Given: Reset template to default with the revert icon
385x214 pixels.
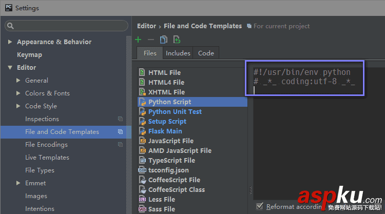Looking at the screenshot, I should [177, 40].
